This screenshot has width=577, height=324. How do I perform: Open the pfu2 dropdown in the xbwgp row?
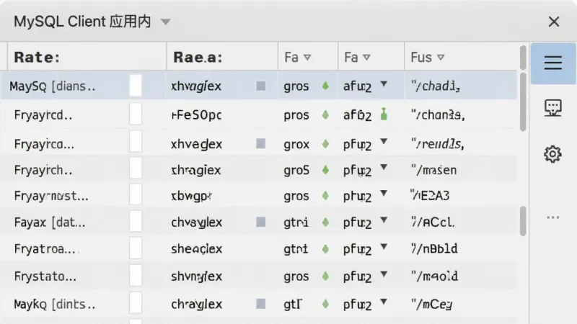384,193
